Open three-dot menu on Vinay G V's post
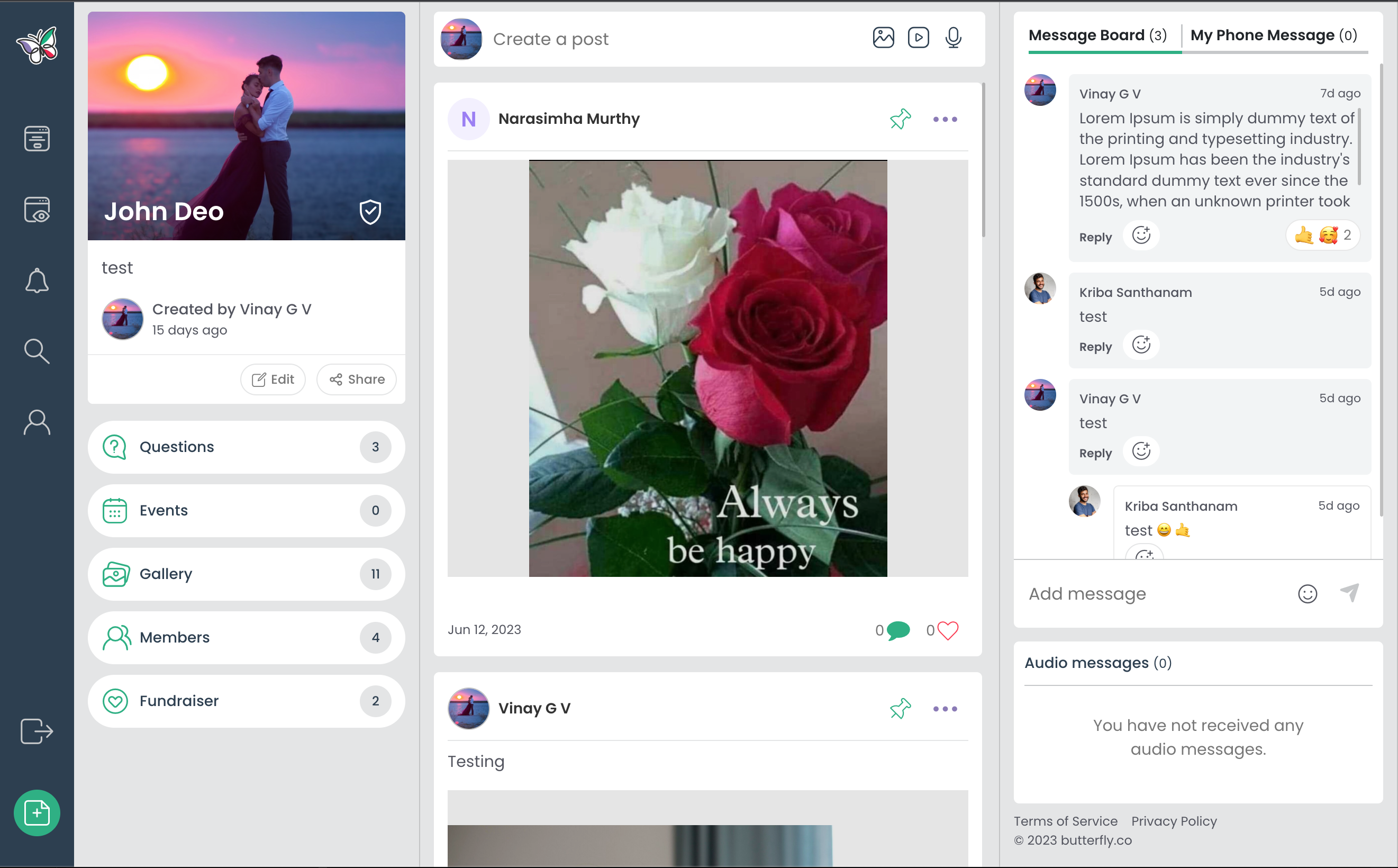This screenshot has height=868, width=1398. 945,709
